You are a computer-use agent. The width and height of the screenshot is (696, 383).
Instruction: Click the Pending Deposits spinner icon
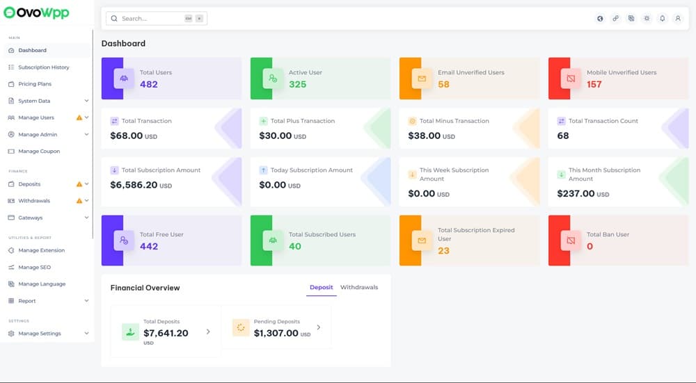pyautogui.click(x=241, y=327)
